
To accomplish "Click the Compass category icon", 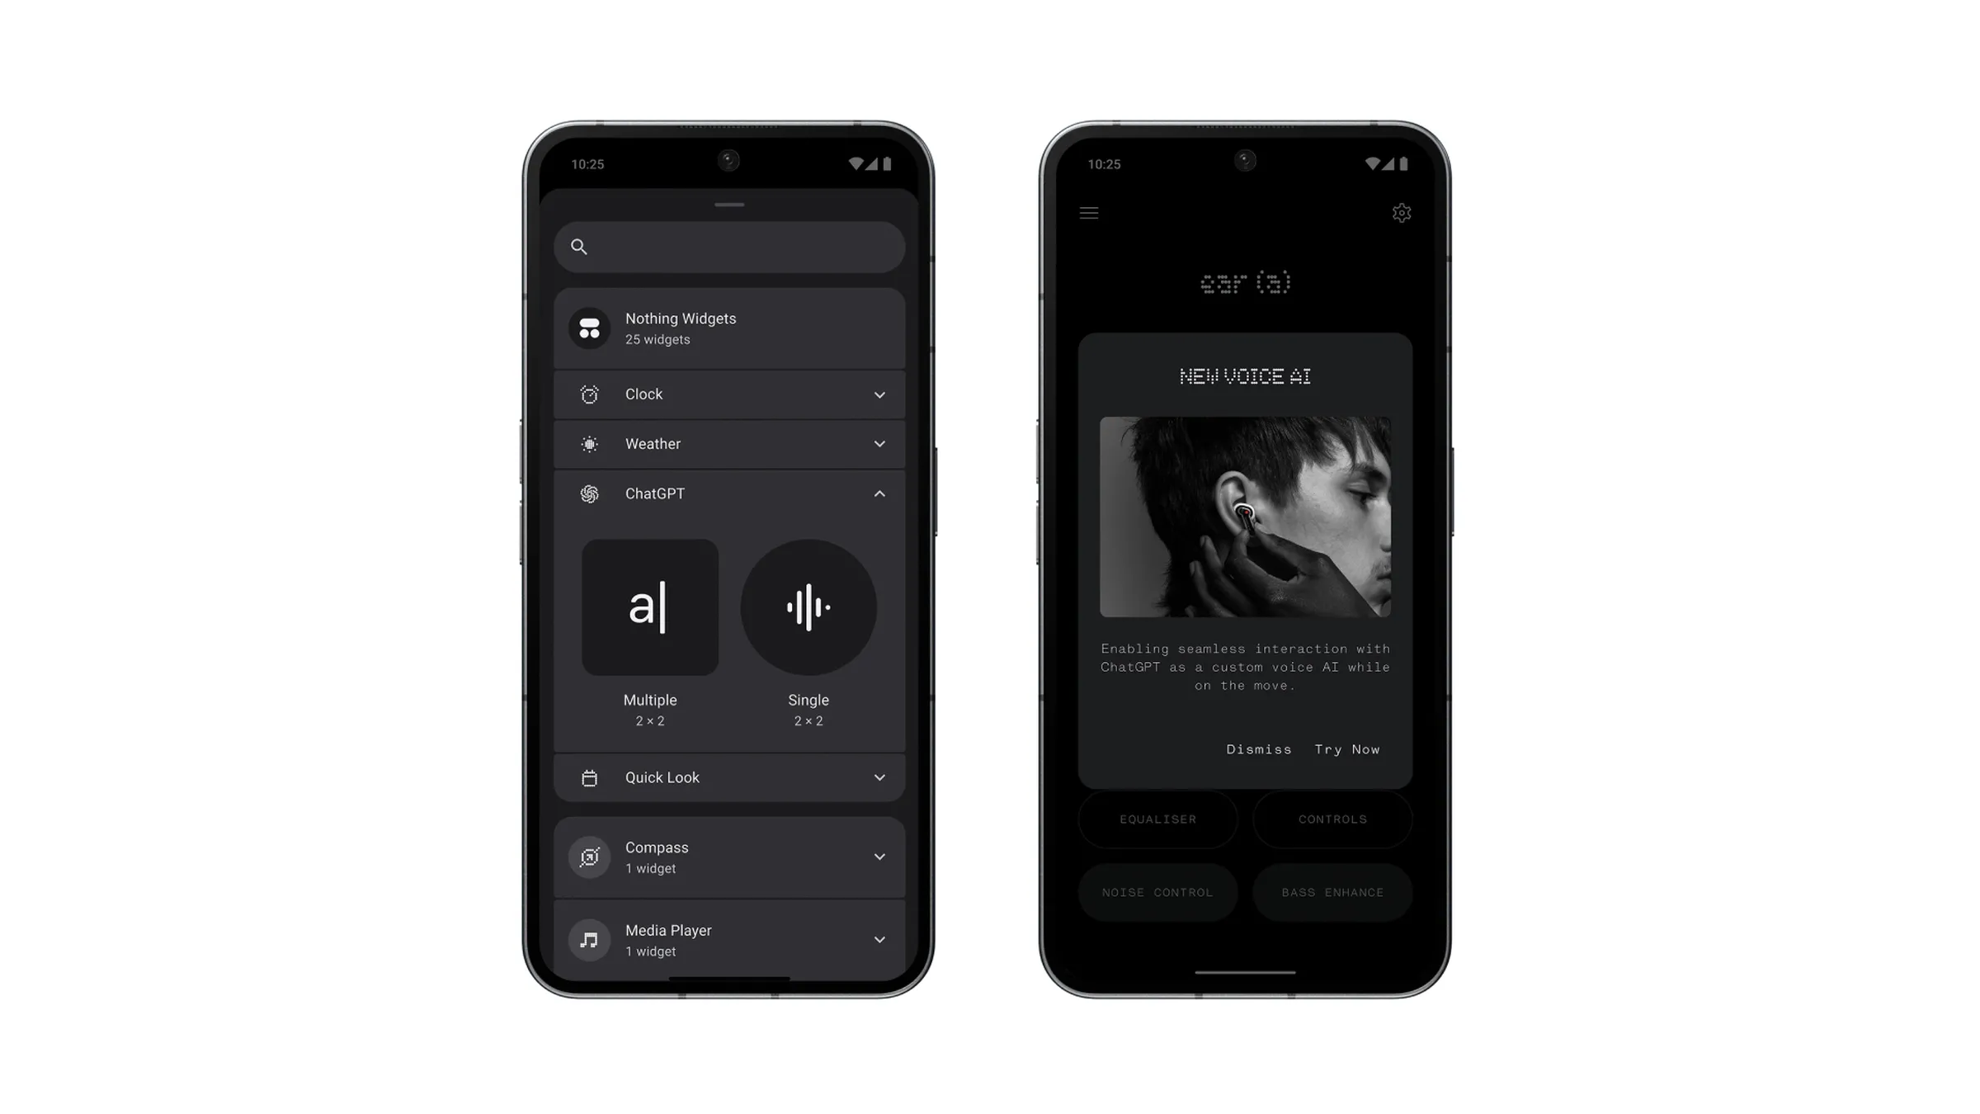I will [589, 856].
